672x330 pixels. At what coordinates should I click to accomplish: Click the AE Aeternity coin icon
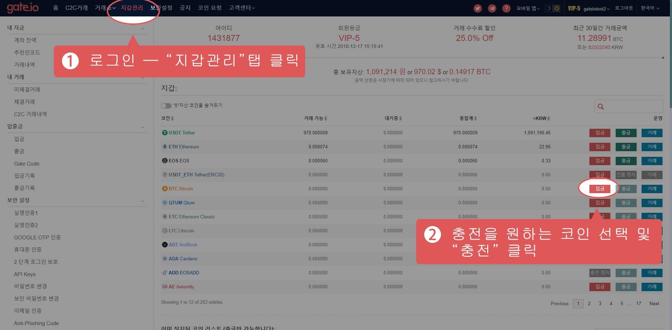point(164,287)
